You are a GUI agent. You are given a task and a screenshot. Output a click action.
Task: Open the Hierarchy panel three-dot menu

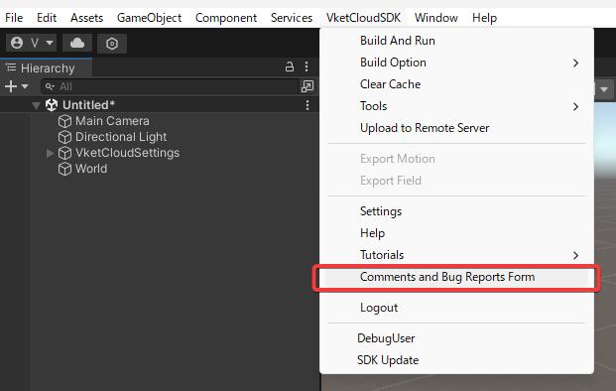(x=307, y=66)
